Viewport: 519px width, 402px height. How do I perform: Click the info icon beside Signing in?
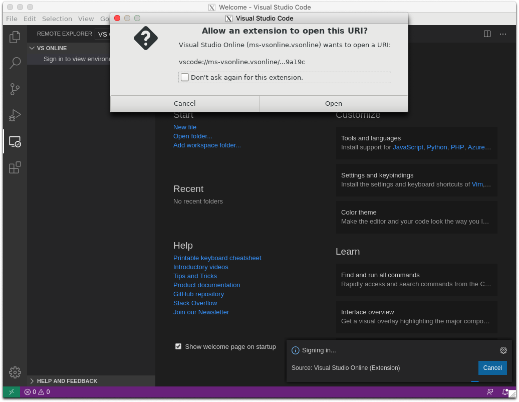pyautogui.click(x=295, y=350)
